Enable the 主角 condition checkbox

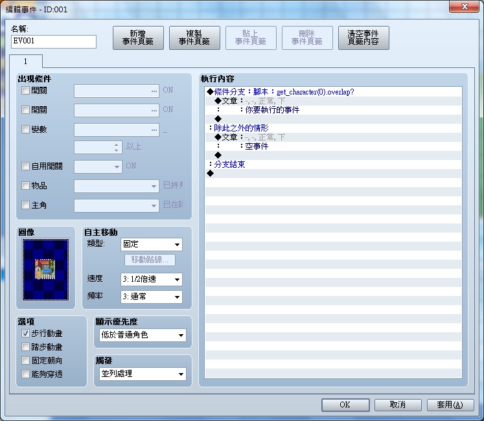click(x=25, y=205)
